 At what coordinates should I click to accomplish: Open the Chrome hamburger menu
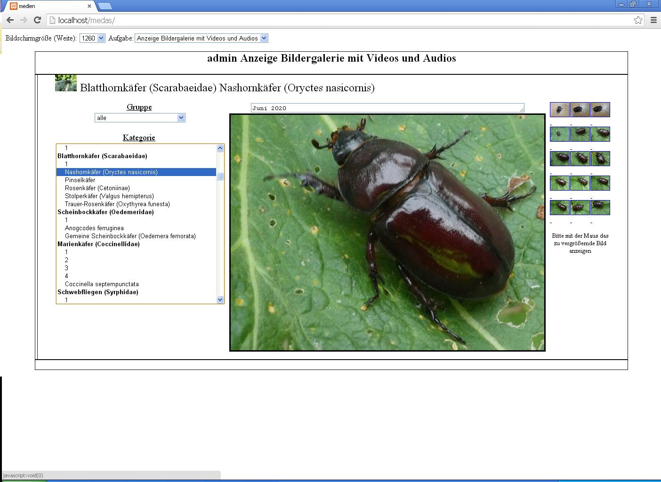pyautogui.click(x=653, y=20)
